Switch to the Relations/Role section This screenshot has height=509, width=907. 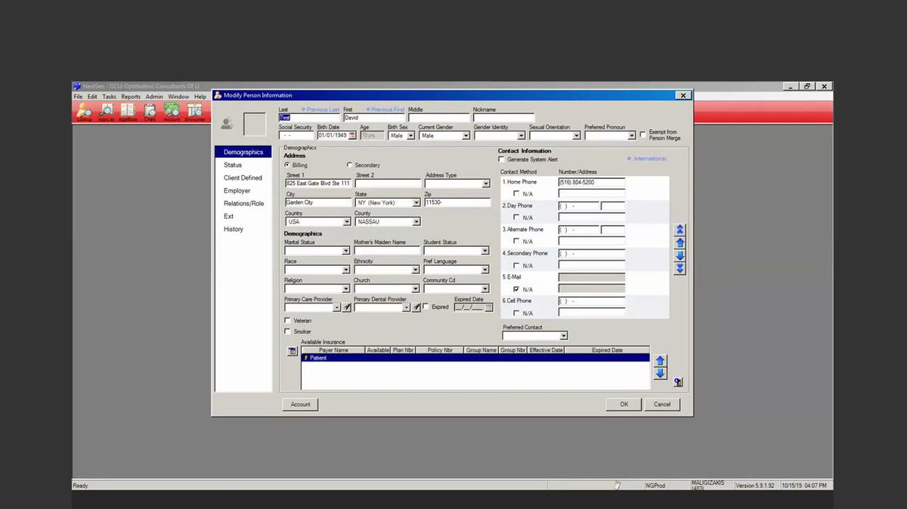tap(243, 203)
